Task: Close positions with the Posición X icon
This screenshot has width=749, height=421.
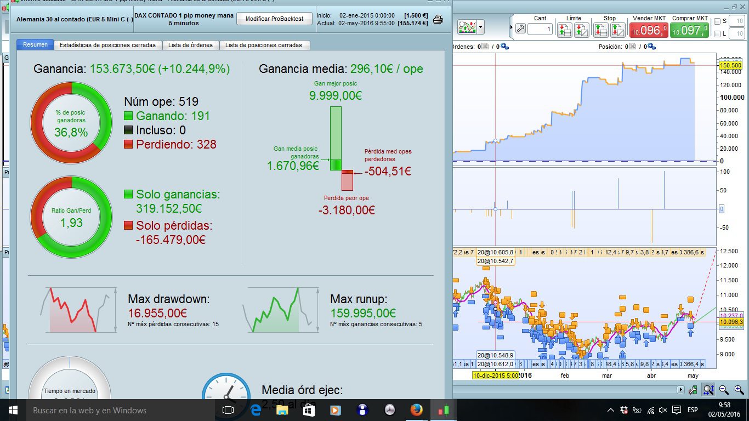Action: 632,47
